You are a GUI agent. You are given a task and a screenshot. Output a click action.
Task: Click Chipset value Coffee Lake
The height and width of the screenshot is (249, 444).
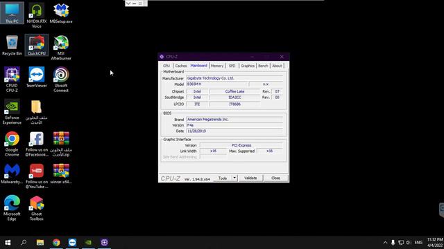234,91
